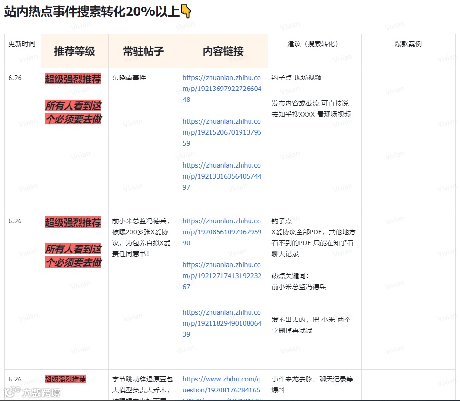
Task: Click the 钩子点 现场视频 text
Action: pos(296,78)
